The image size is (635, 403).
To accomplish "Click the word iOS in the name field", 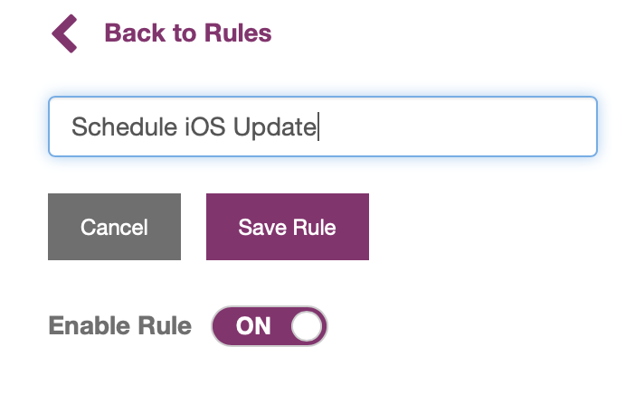I will (x=205, y=127).
